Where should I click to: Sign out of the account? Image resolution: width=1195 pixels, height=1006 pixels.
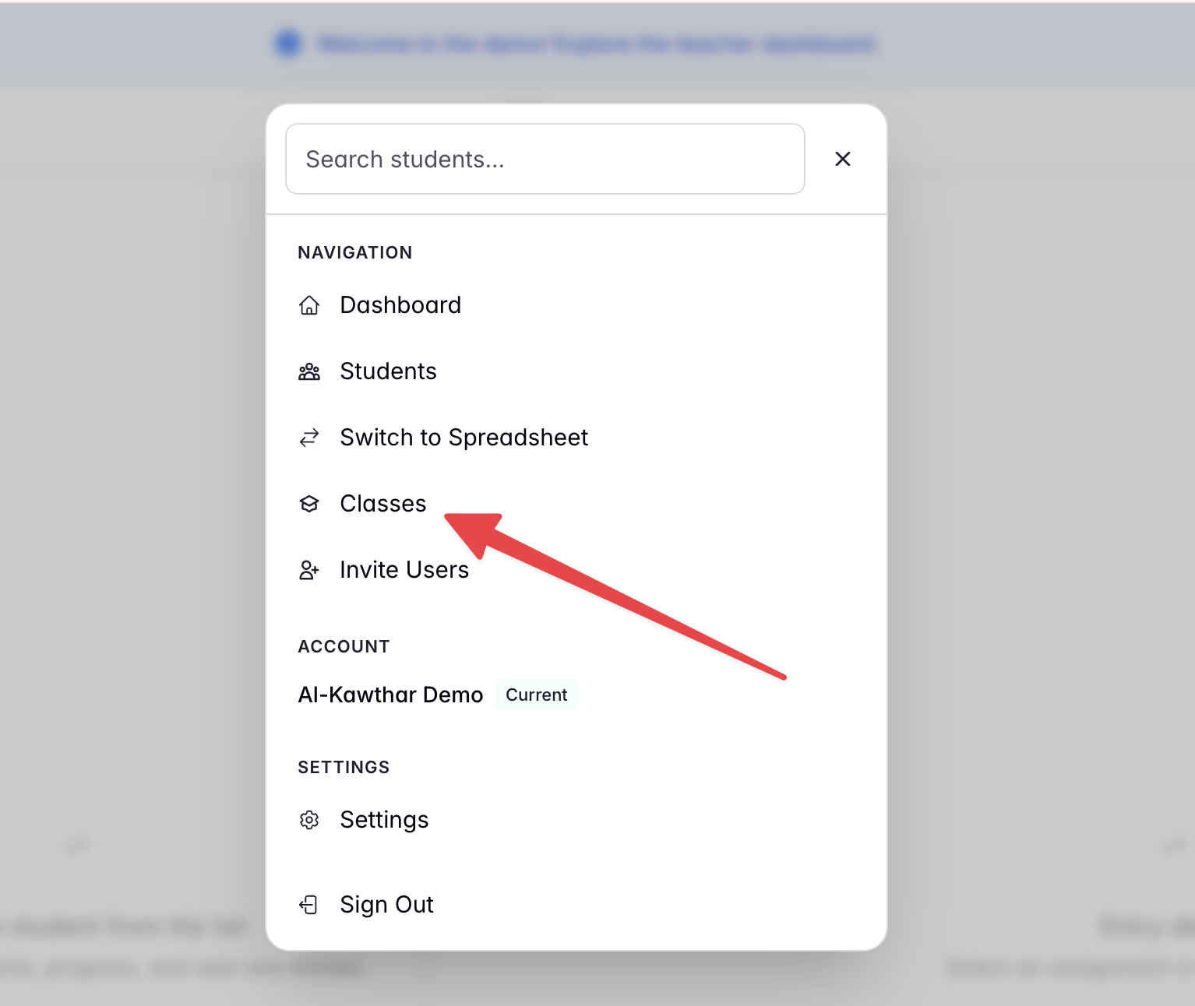pos(386,904)
